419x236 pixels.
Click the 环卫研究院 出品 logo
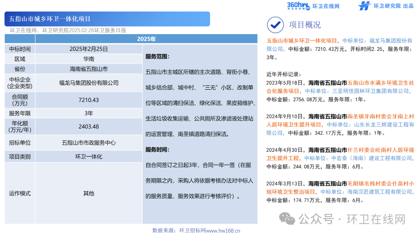386,6
